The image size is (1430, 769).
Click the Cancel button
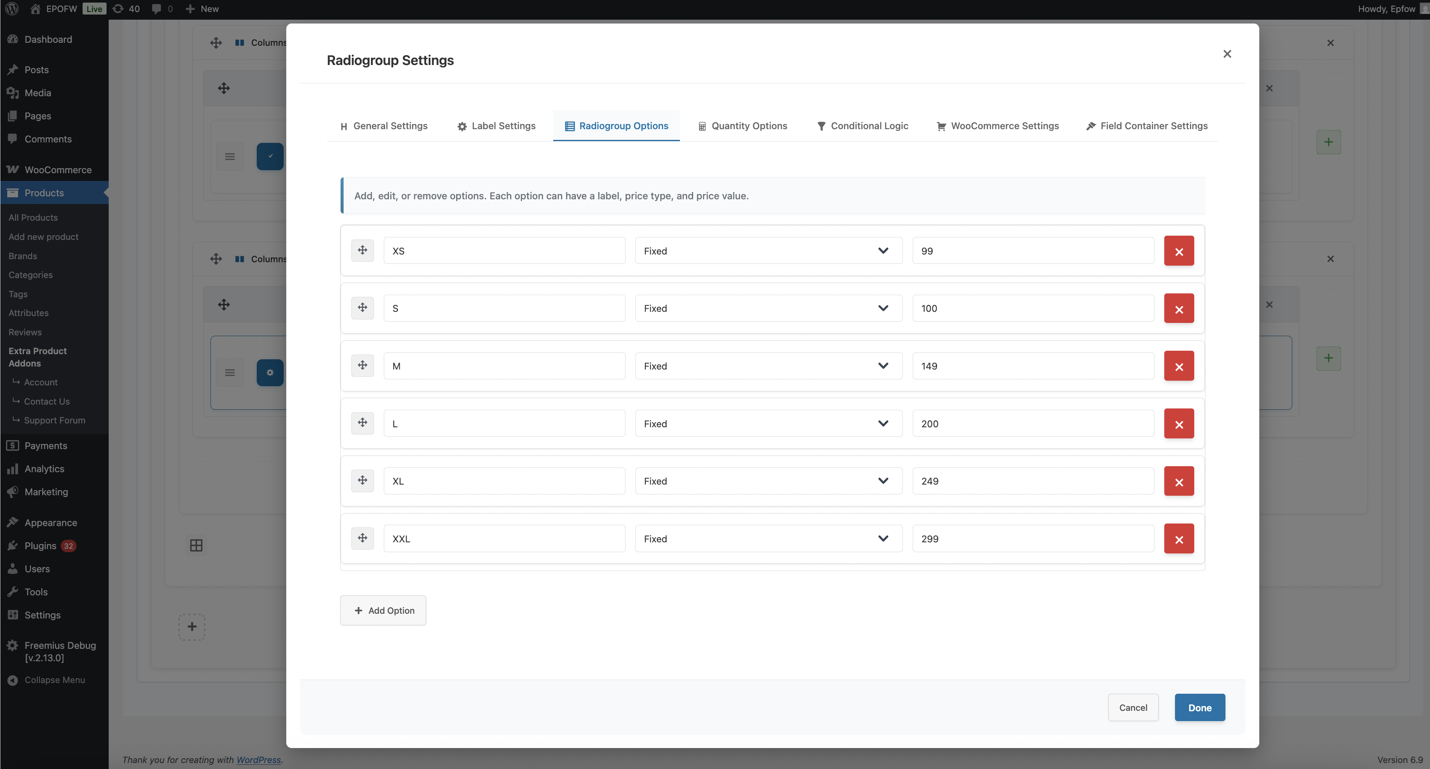point(1133,707)
